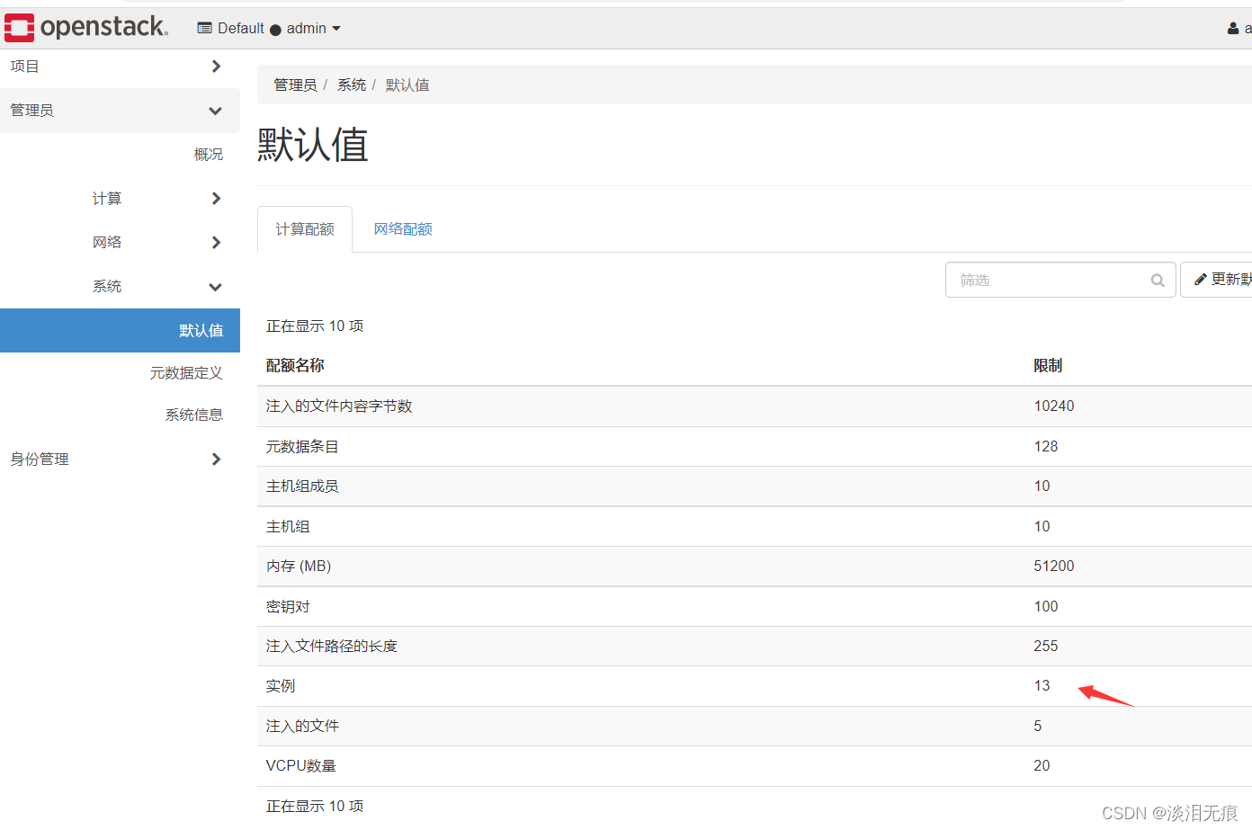
Task: Click the pencil edit icon on the update button
Action: coord(1203,279)
